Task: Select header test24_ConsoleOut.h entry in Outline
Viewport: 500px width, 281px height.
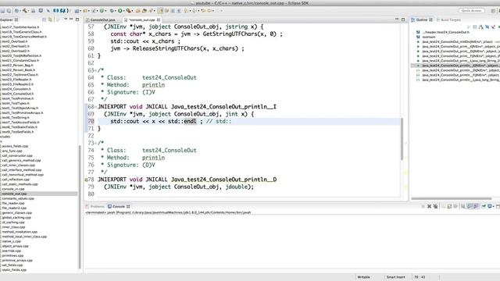Action: pyautogui.click(x=445, y=32)
